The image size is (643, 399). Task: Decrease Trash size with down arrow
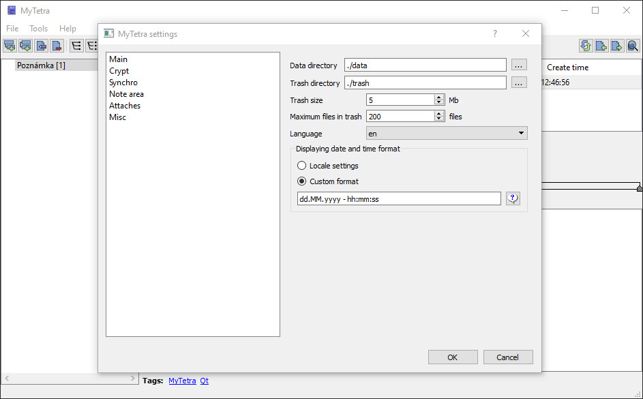coord(439,102)
